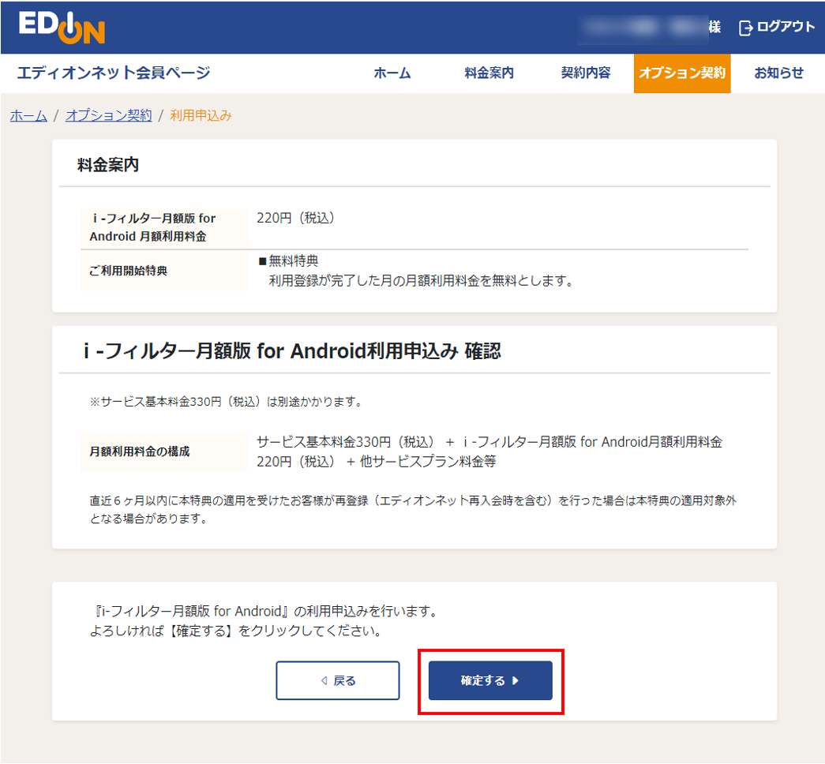Click the ホーム breadcrumb link

[28, 115]
